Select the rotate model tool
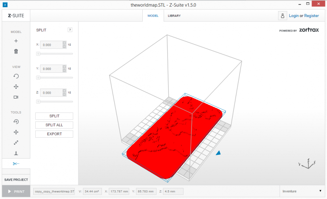The image size is (327, 199). pos(16,121)
